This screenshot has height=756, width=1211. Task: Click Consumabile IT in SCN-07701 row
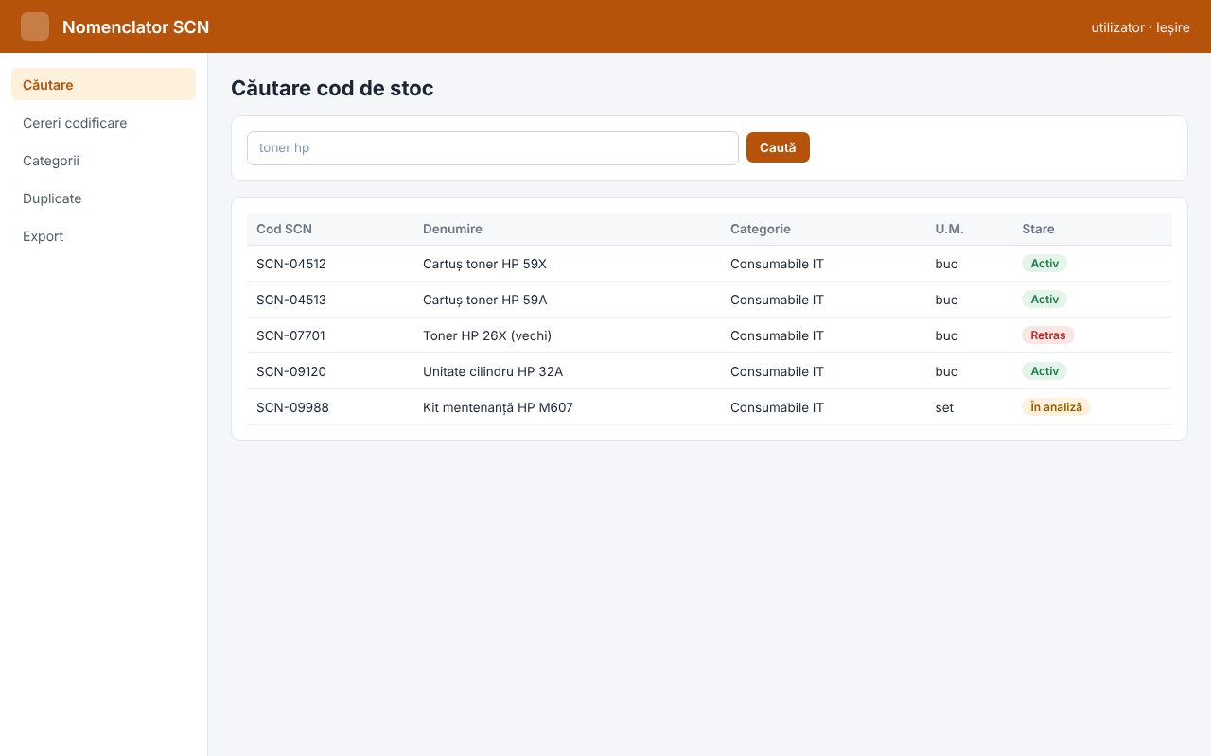coord(777,335)
